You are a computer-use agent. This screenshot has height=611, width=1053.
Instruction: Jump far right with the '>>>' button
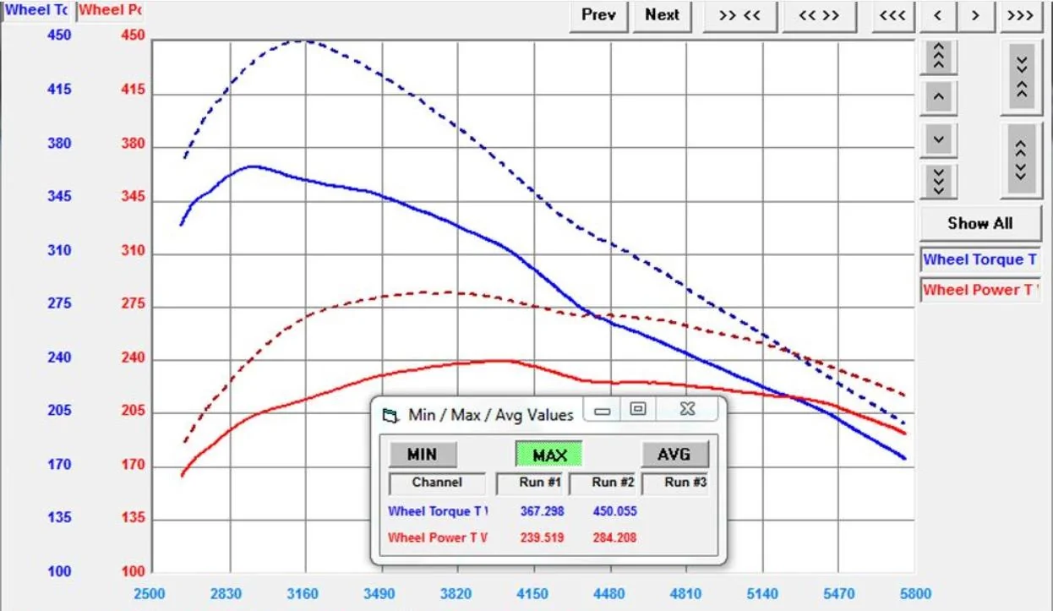point(1021,15)
